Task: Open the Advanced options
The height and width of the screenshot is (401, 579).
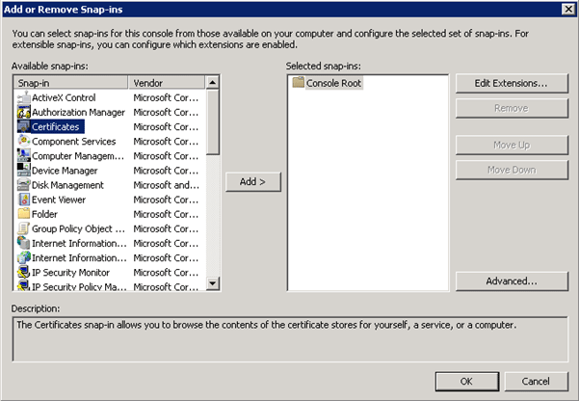Action: 512,281
